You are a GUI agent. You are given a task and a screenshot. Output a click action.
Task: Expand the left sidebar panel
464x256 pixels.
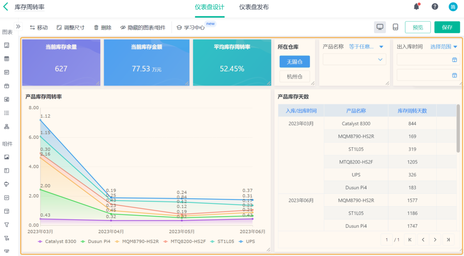pos(18,27)
